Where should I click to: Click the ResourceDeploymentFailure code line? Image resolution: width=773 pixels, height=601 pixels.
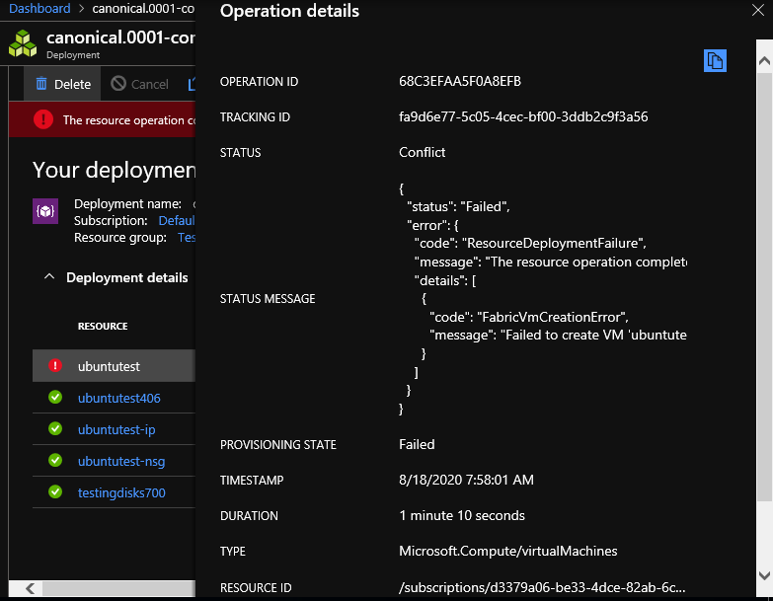click(x=530, y=244)
